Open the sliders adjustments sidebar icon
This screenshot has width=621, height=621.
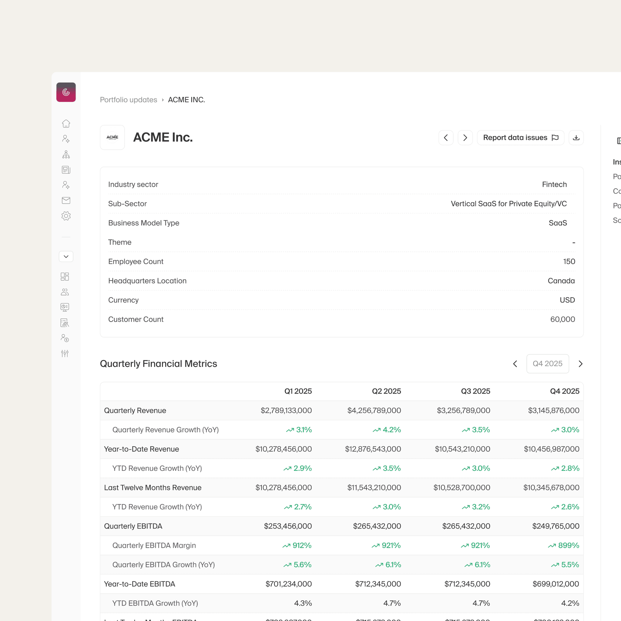click(x=65, y=354)
